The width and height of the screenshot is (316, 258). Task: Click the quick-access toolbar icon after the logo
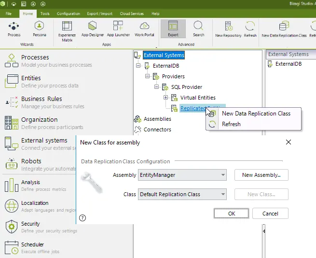pos(14,4)
